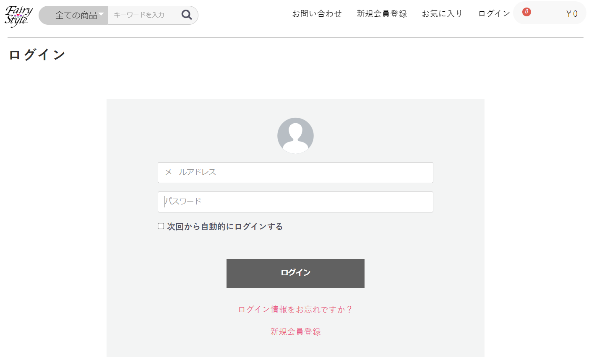Open お問い合わせ in the top navigation
594x357 pixels.
click(317, 14)
